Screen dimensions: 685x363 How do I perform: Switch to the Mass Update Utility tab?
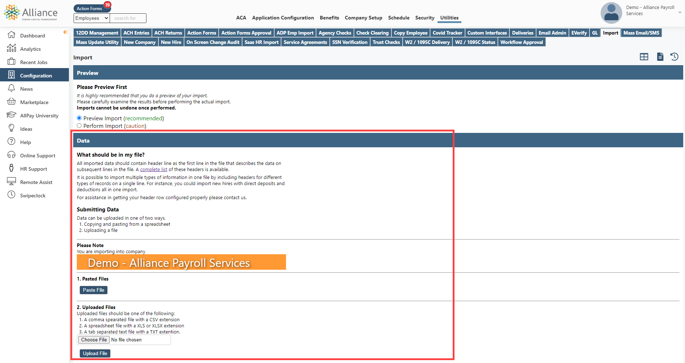[x=97, y=42]
